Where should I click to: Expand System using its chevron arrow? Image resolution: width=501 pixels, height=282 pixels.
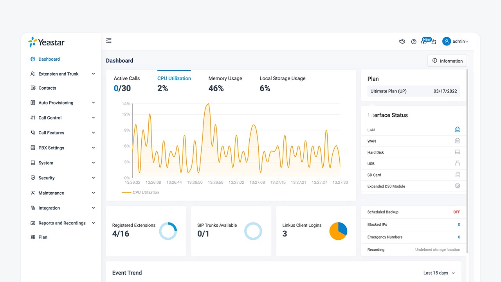click(x=94, y=163)
